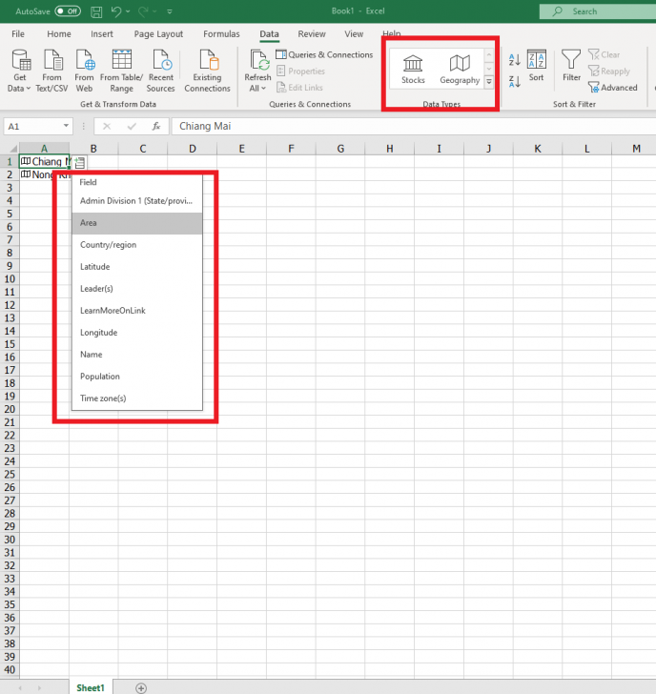Reapply the filter
656x694 pixels.
(609, 71)
